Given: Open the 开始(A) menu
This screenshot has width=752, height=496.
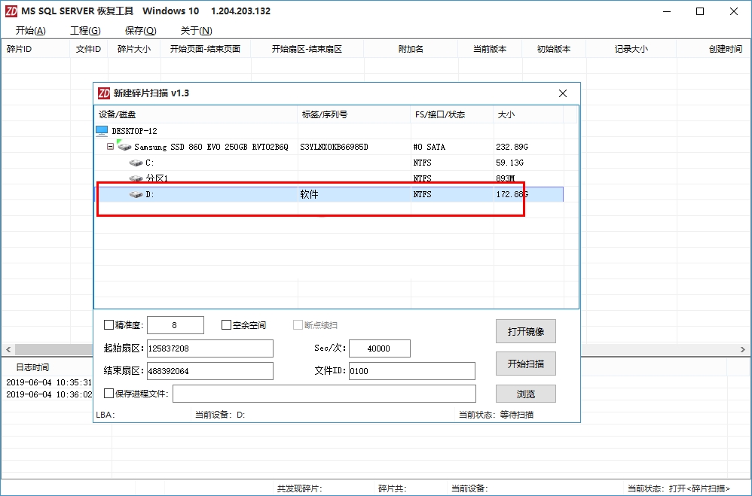Looking at the screenshot, I should tap(31, 31).
